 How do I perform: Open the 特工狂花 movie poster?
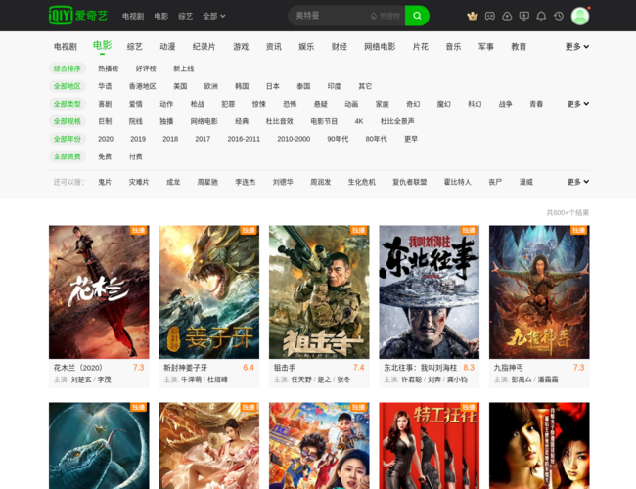click(430, 446)
